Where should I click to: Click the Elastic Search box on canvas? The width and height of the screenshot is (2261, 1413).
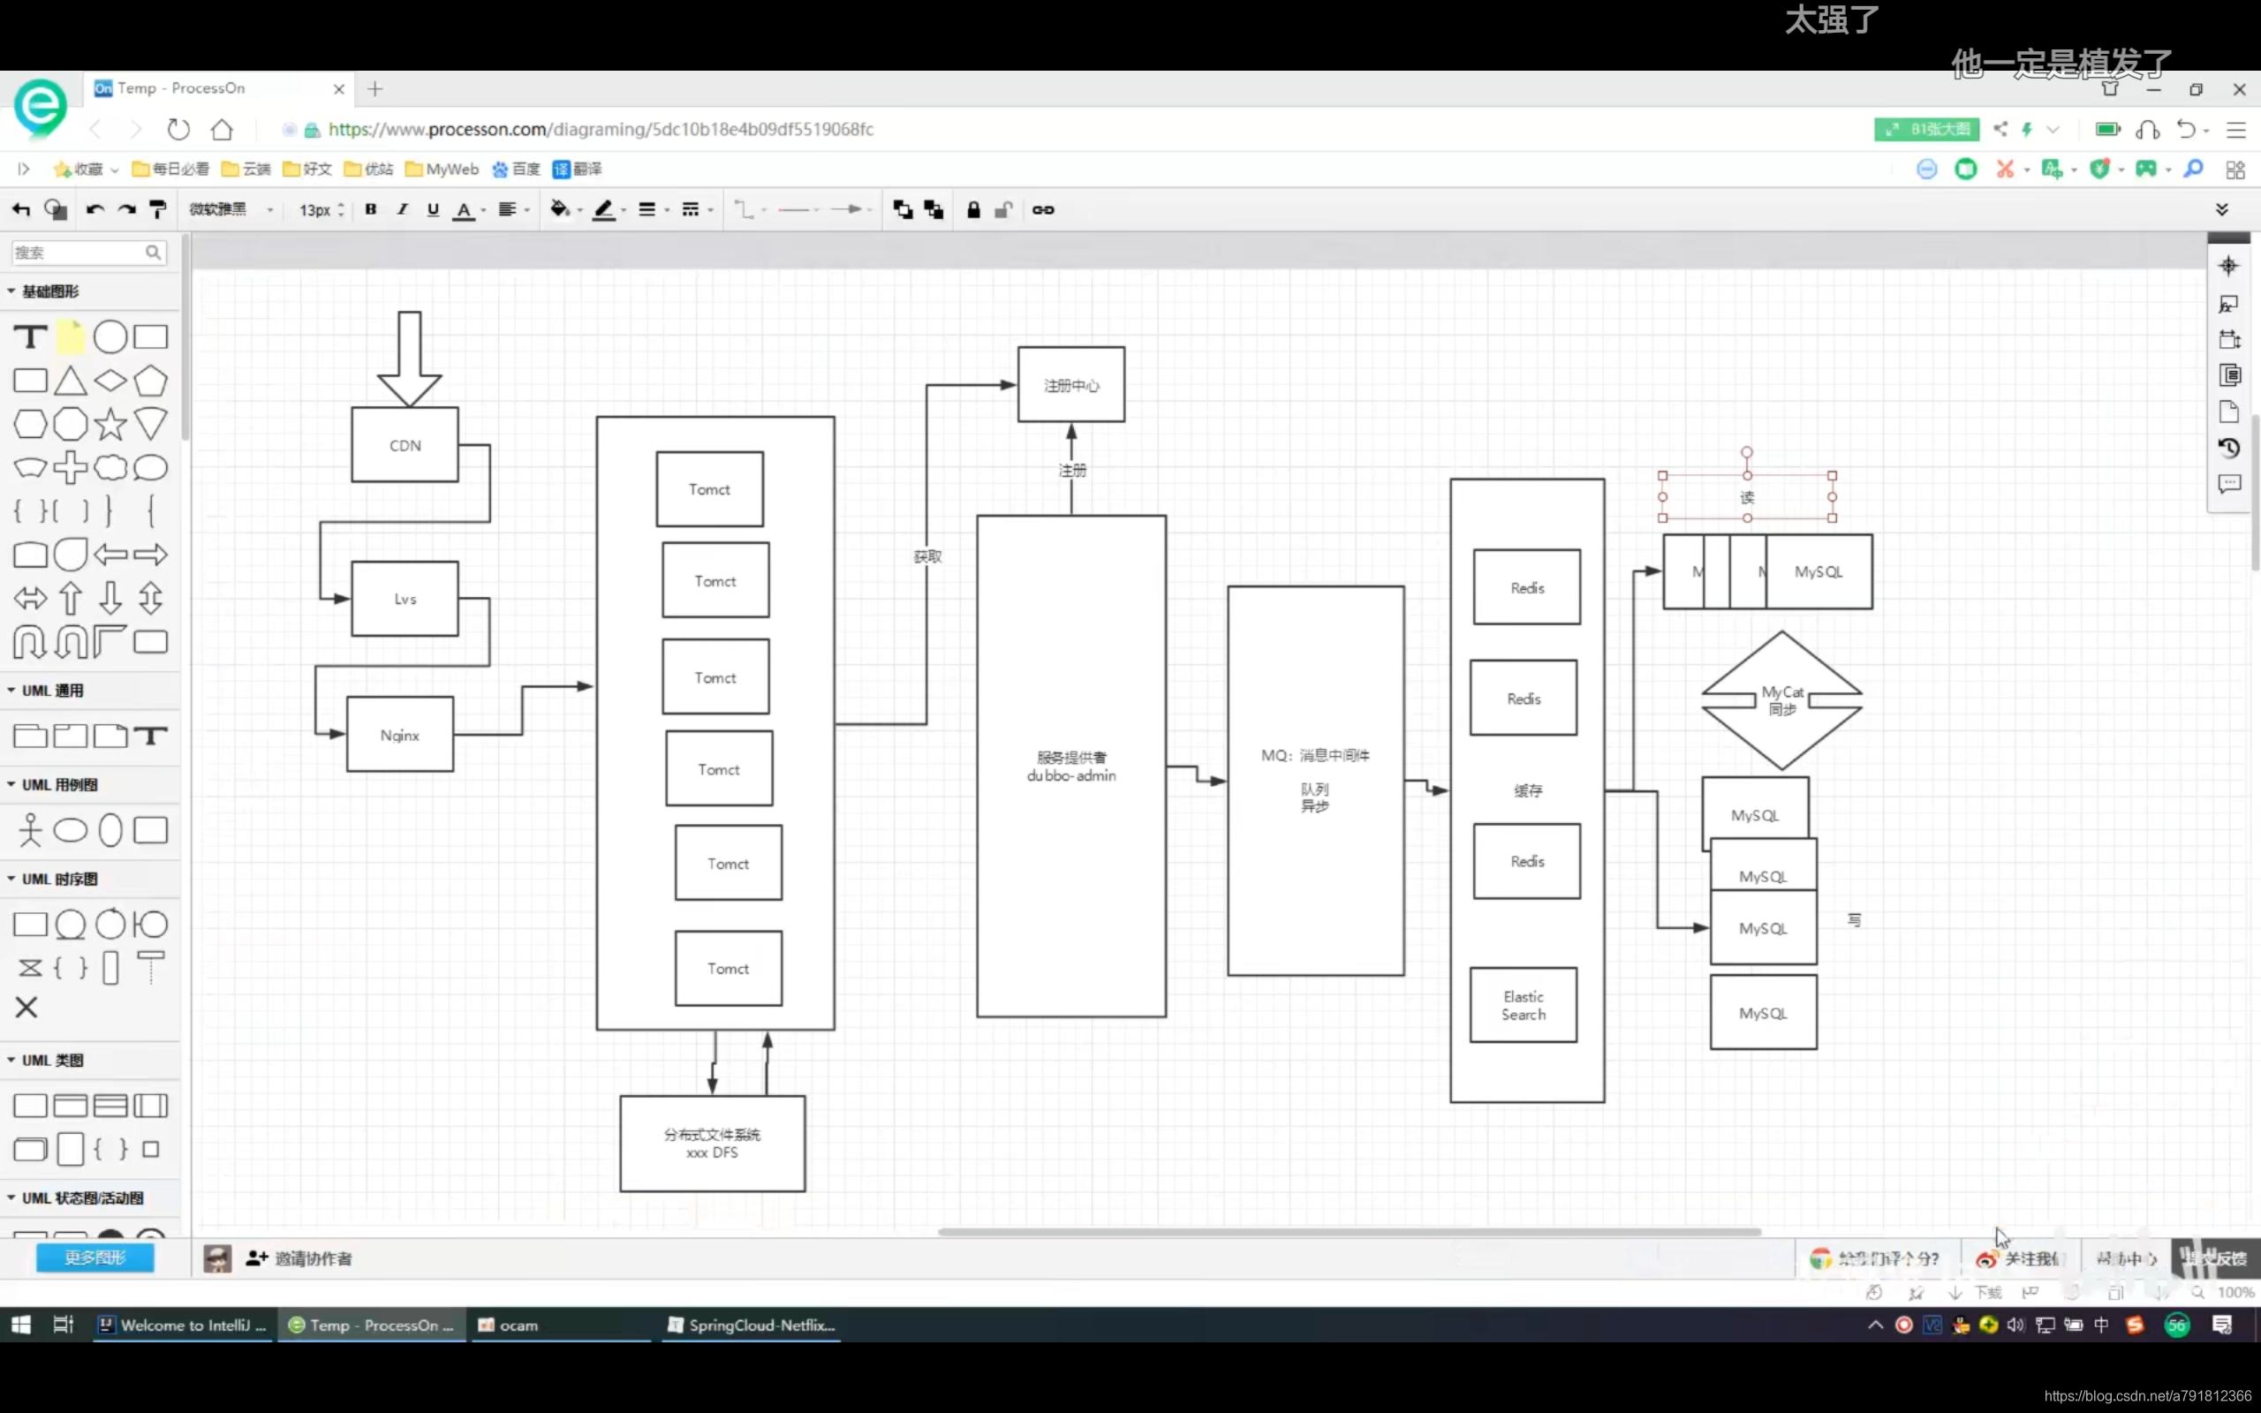pyautogui.click(x=1523, y=1006)
